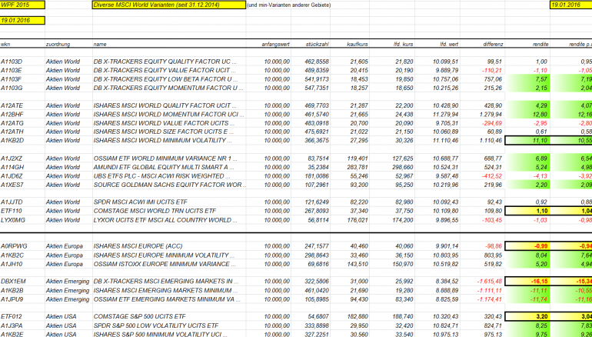Select the yellow WPF 2015 cell

[22, 5]
